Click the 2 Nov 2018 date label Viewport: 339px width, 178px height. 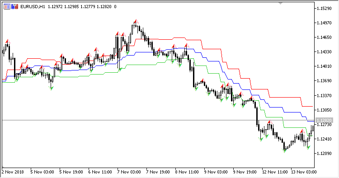pos(13,172)
